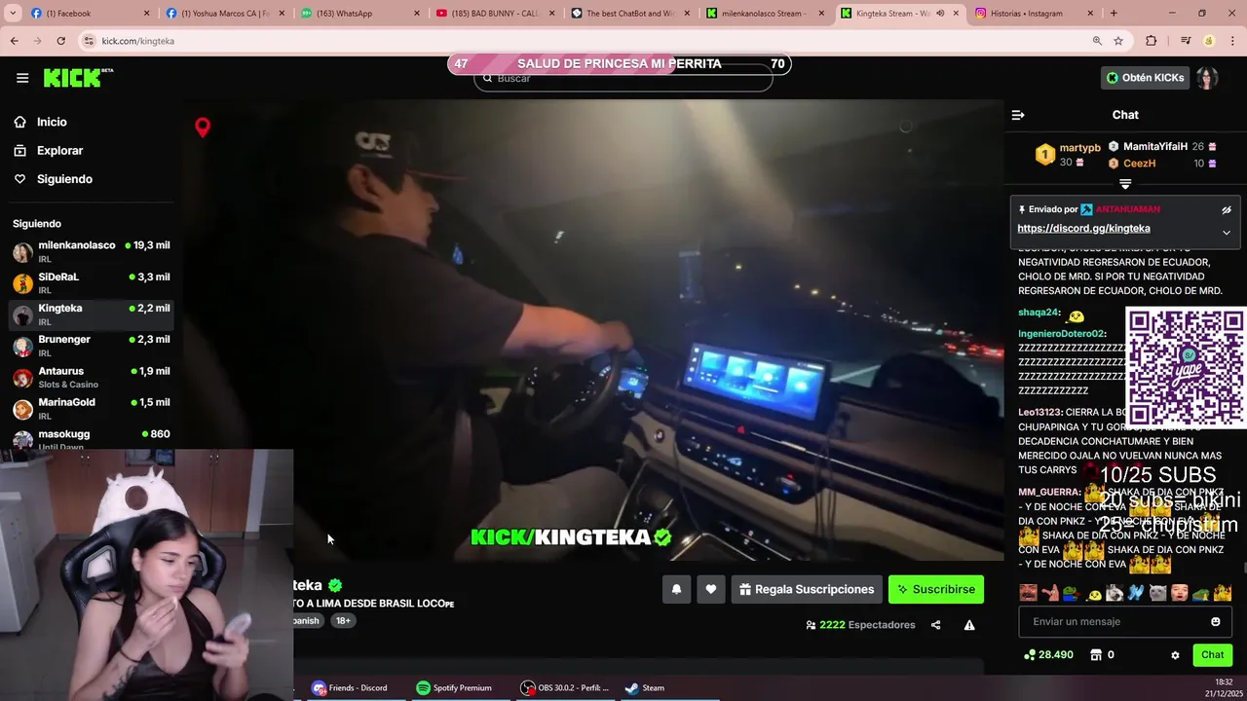Open the hamburger sidebar menu
Image resolution: width=1247 pixels, height=701 pixels.
[x=22, y=78]
